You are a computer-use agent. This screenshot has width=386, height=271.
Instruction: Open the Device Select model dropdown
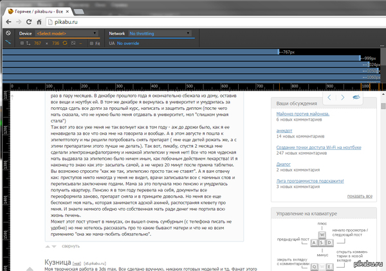[x=67, y=33]
